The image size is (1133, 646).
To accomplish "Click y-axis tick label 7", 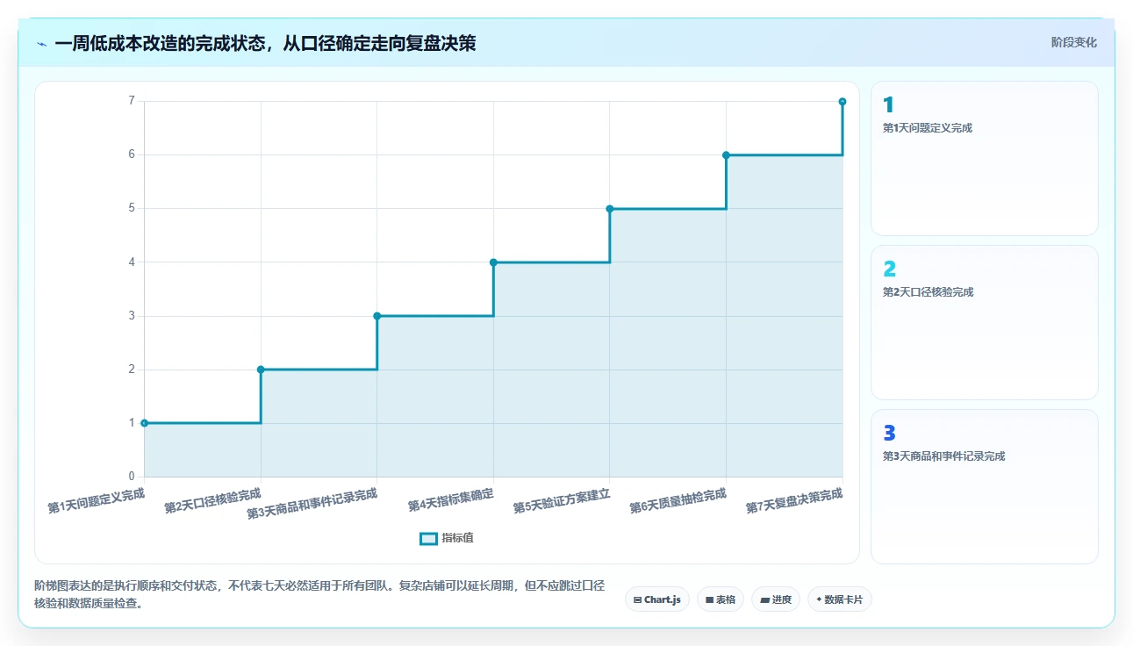I will (132, 101).
